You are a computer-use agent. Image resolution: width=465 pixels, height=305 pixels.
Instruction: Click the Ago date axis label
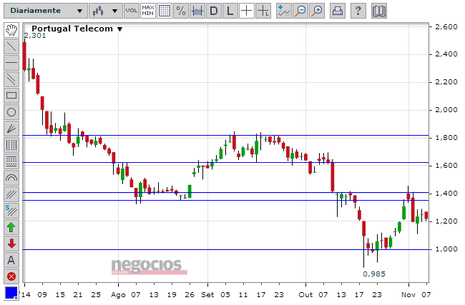pos(118,295)
